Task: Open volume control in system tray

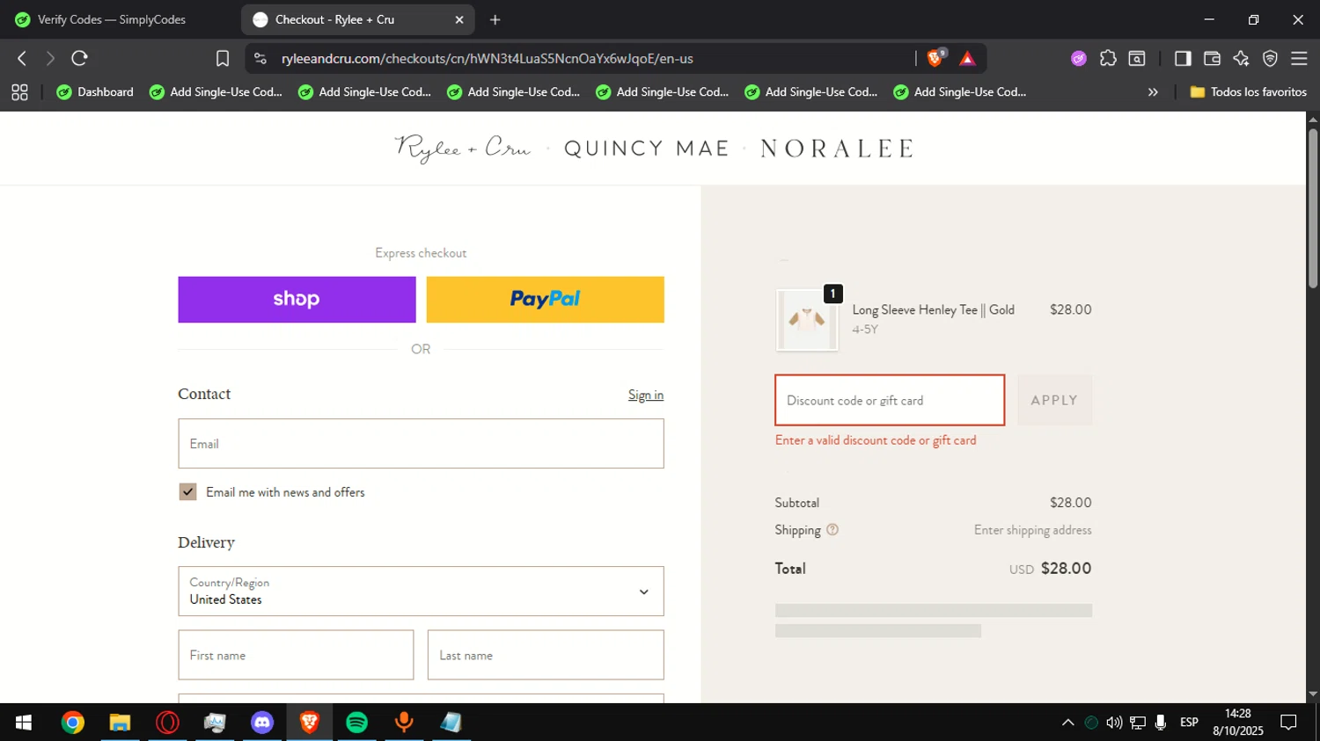Action: click(1114, 723)
